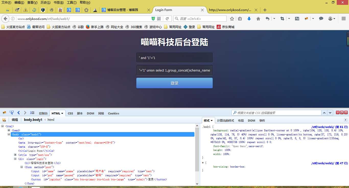
Task: Click the username field containing ' and '1'='1
Action: coord(175,58)
